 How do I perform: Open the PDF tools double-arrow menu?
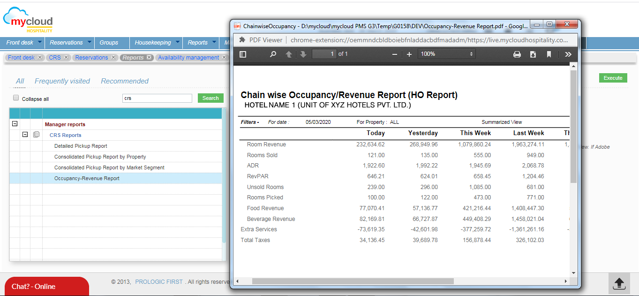568,54
